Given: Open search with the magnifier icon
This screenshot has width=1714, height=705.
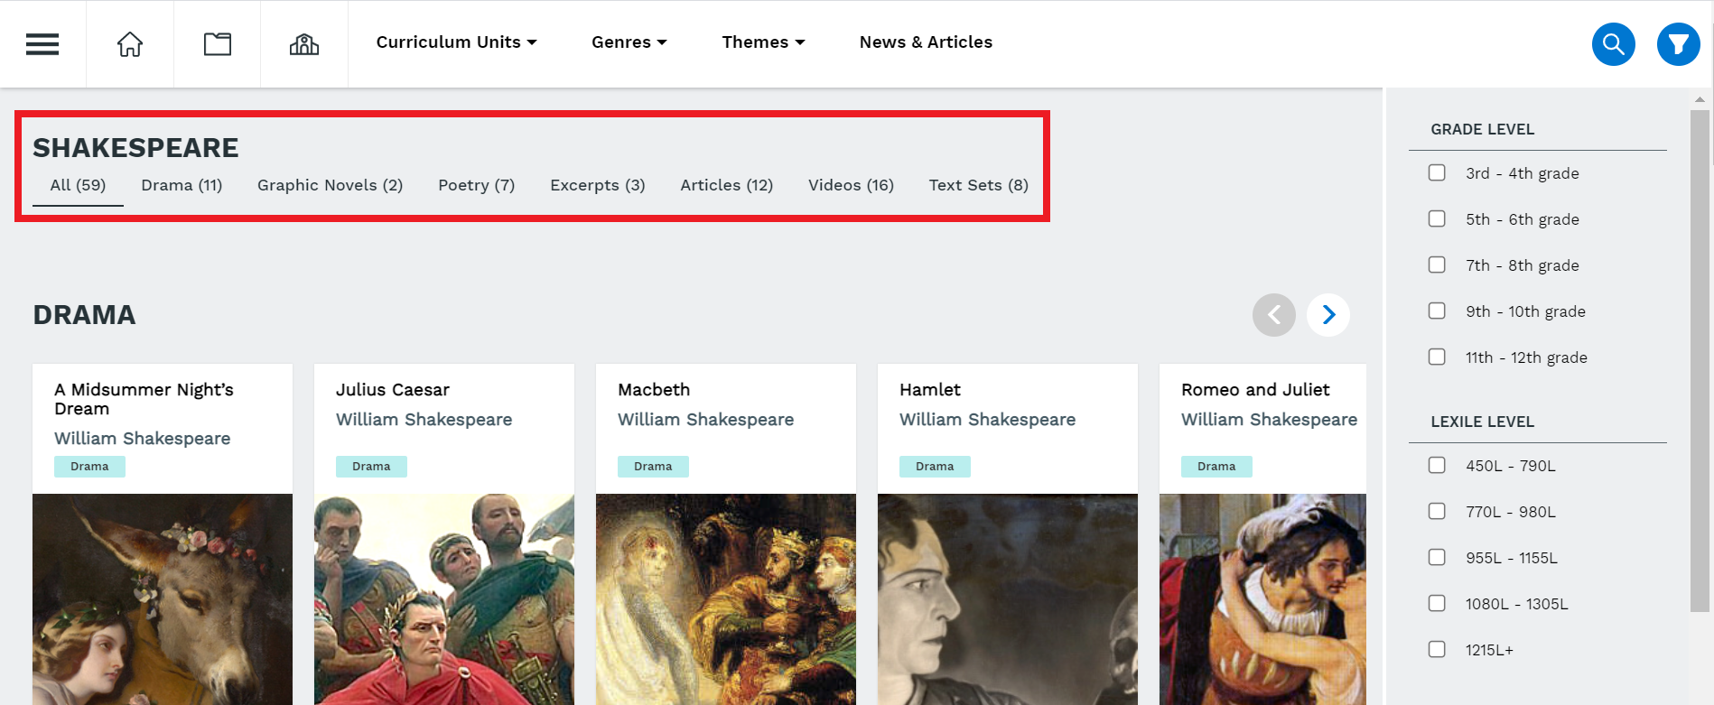Looking at the screenshot, I should (1614, 44).
